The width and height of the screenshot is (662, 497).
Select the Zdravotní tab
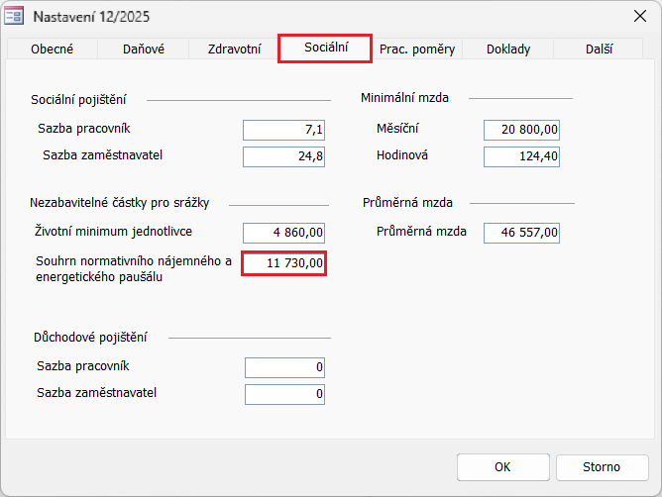coord(234,50)
